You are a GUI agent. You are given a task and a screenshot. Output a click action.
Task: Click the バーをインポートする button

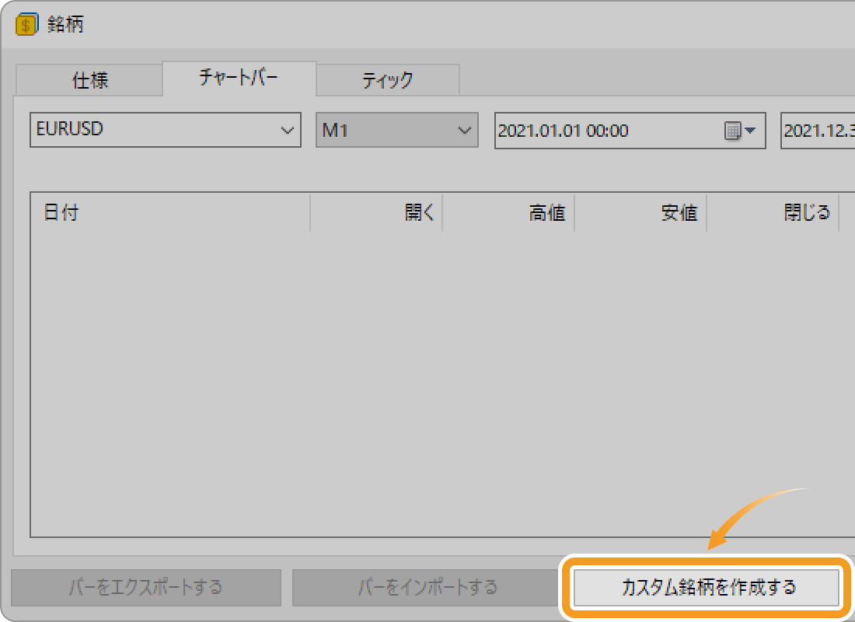(427, 588)
